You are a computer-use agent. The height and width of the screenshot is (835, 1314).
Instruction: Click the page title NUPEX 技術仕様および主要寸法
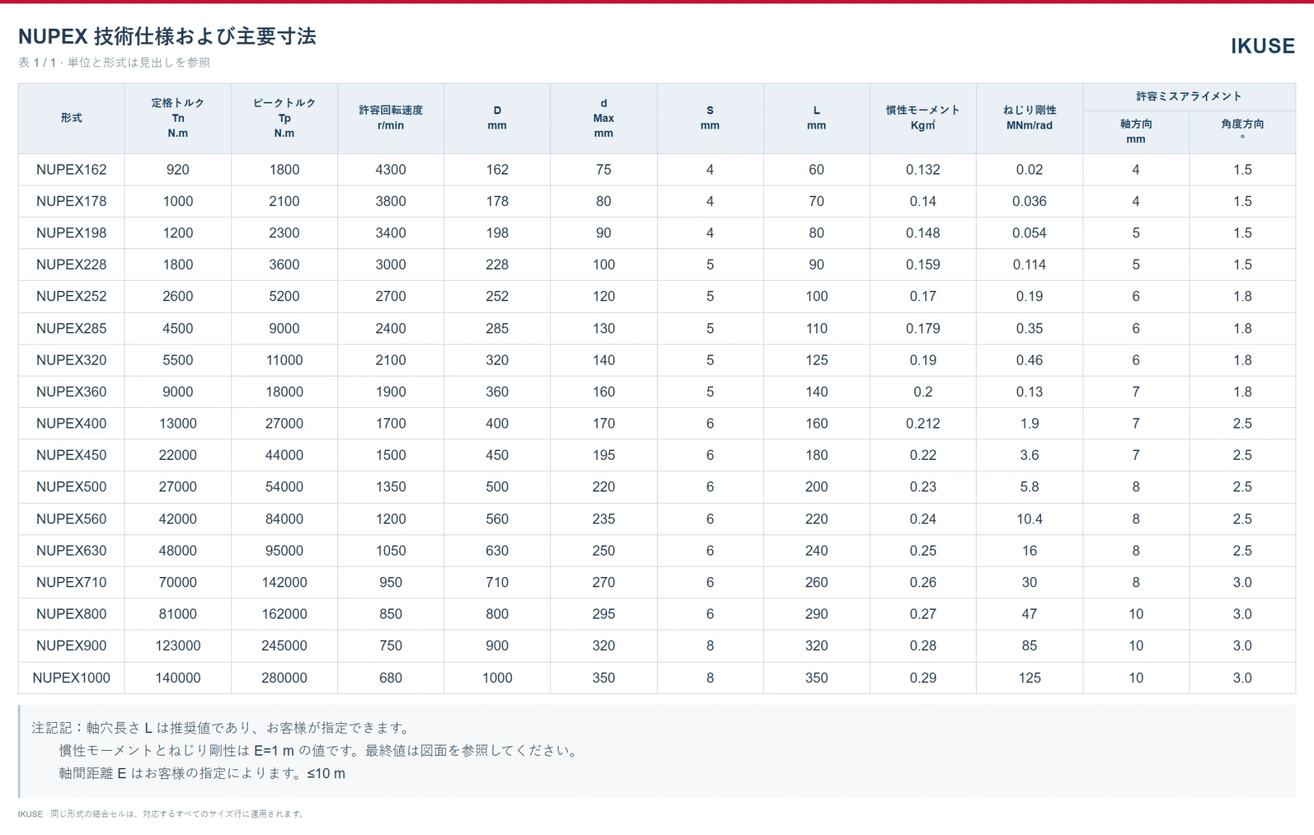coord(167,36)
